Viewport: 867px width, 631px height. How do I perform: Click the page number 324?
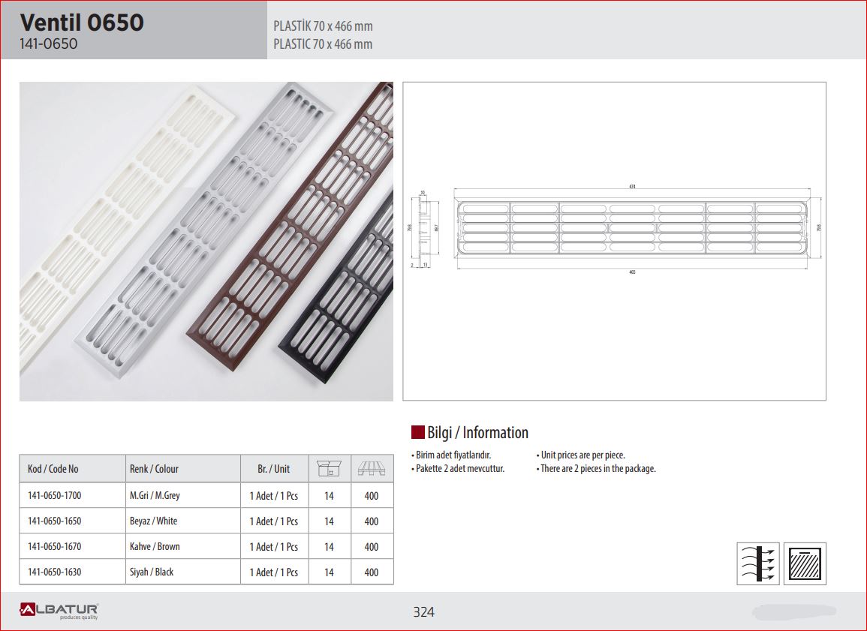tap(423, 612)
